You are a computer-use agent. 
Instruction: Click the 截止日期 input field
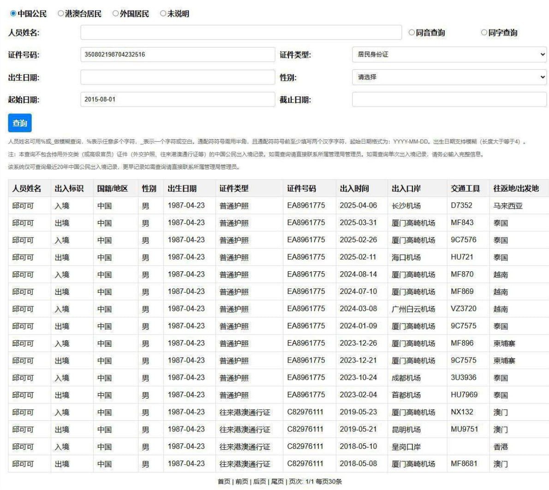click(x=449, y=99)
